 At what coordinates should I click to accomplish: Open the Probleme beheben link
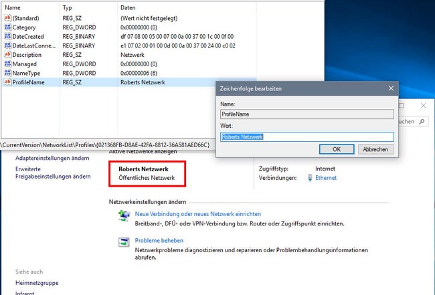click(x=159, y=240)
